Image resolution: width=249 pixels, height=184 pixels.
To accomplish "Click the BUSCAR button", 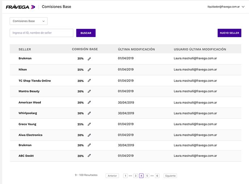I will coord(86,33).
